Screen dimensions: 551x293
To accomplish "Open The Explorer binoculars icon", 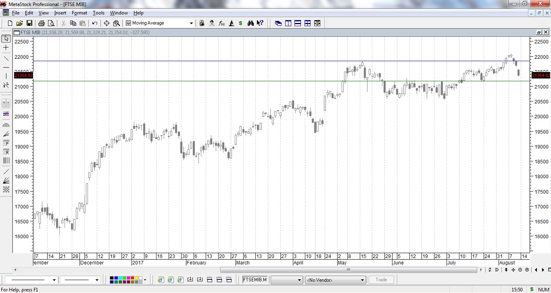I will coord(250,23).
